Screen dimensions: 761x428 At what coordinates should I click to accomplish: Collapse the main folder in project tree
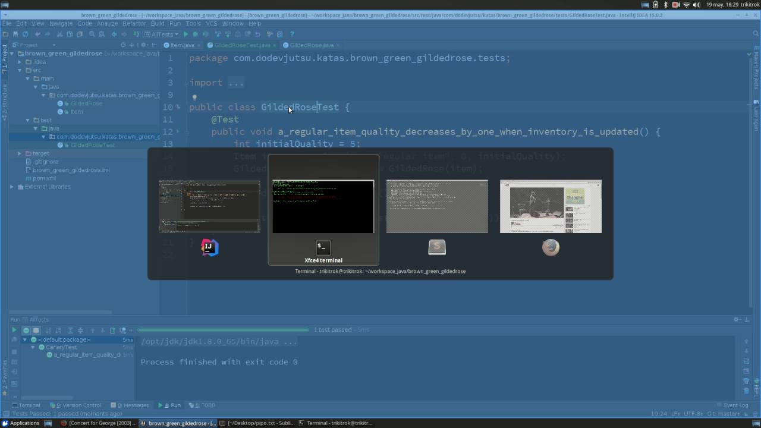coord(28,78)
